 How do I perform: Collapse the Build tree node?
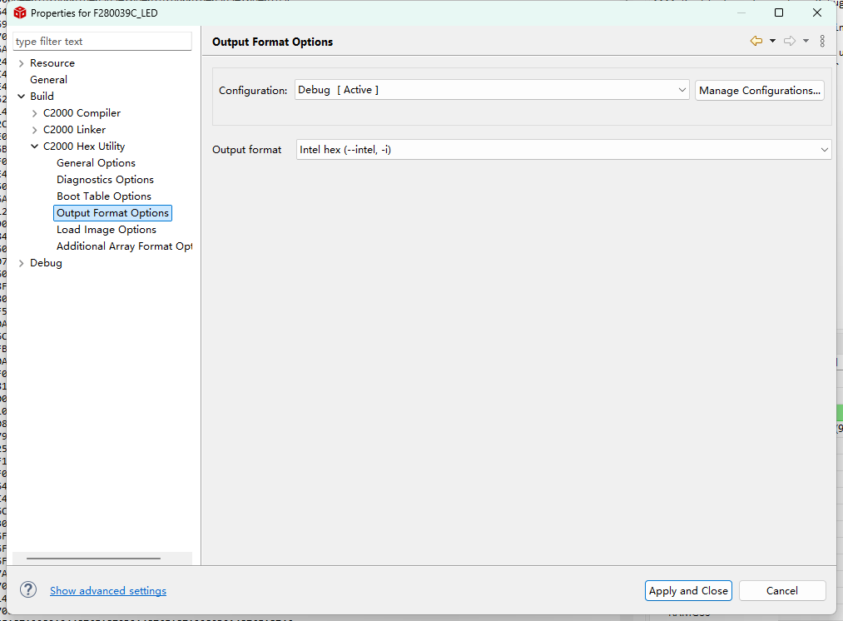point(21,97)
